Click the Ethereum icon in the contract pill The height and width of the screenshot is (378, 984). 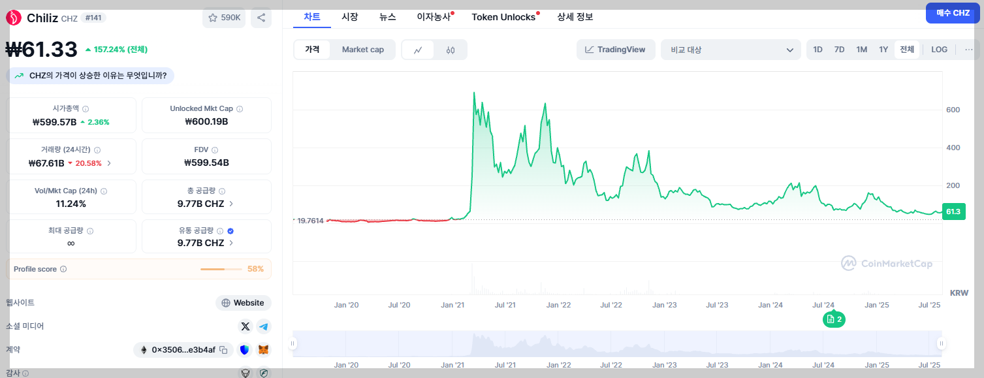[x=144, y=350]
